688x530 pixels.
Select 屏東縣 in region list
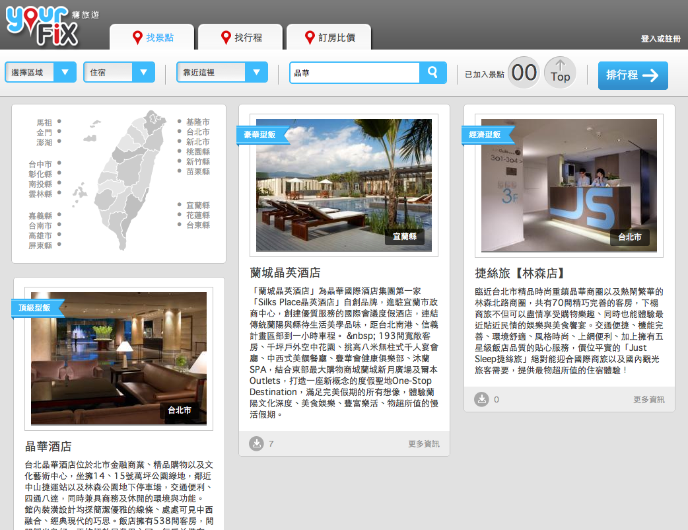[x=40, y=246]
